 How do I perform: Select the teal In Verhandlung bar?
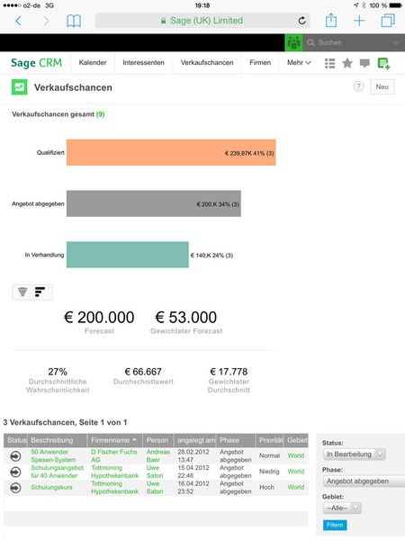coord(128,255)
